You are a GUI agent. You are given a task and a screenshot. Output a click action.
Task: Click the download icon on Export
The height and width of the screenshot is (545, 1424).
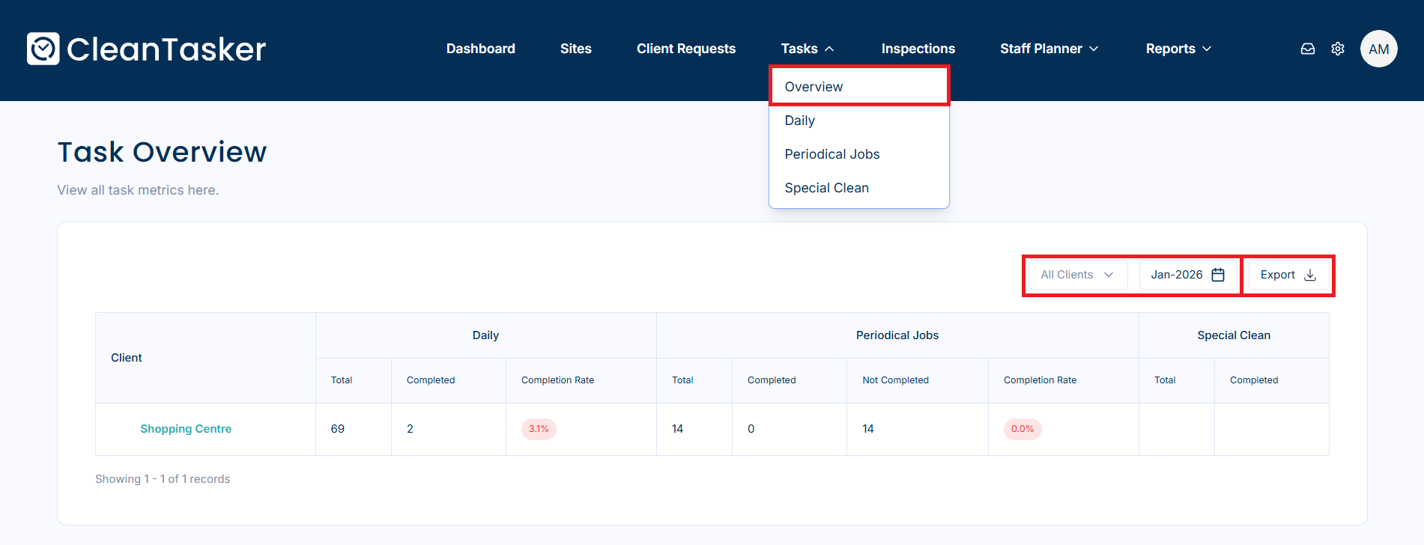click(x=1310, y=275)
